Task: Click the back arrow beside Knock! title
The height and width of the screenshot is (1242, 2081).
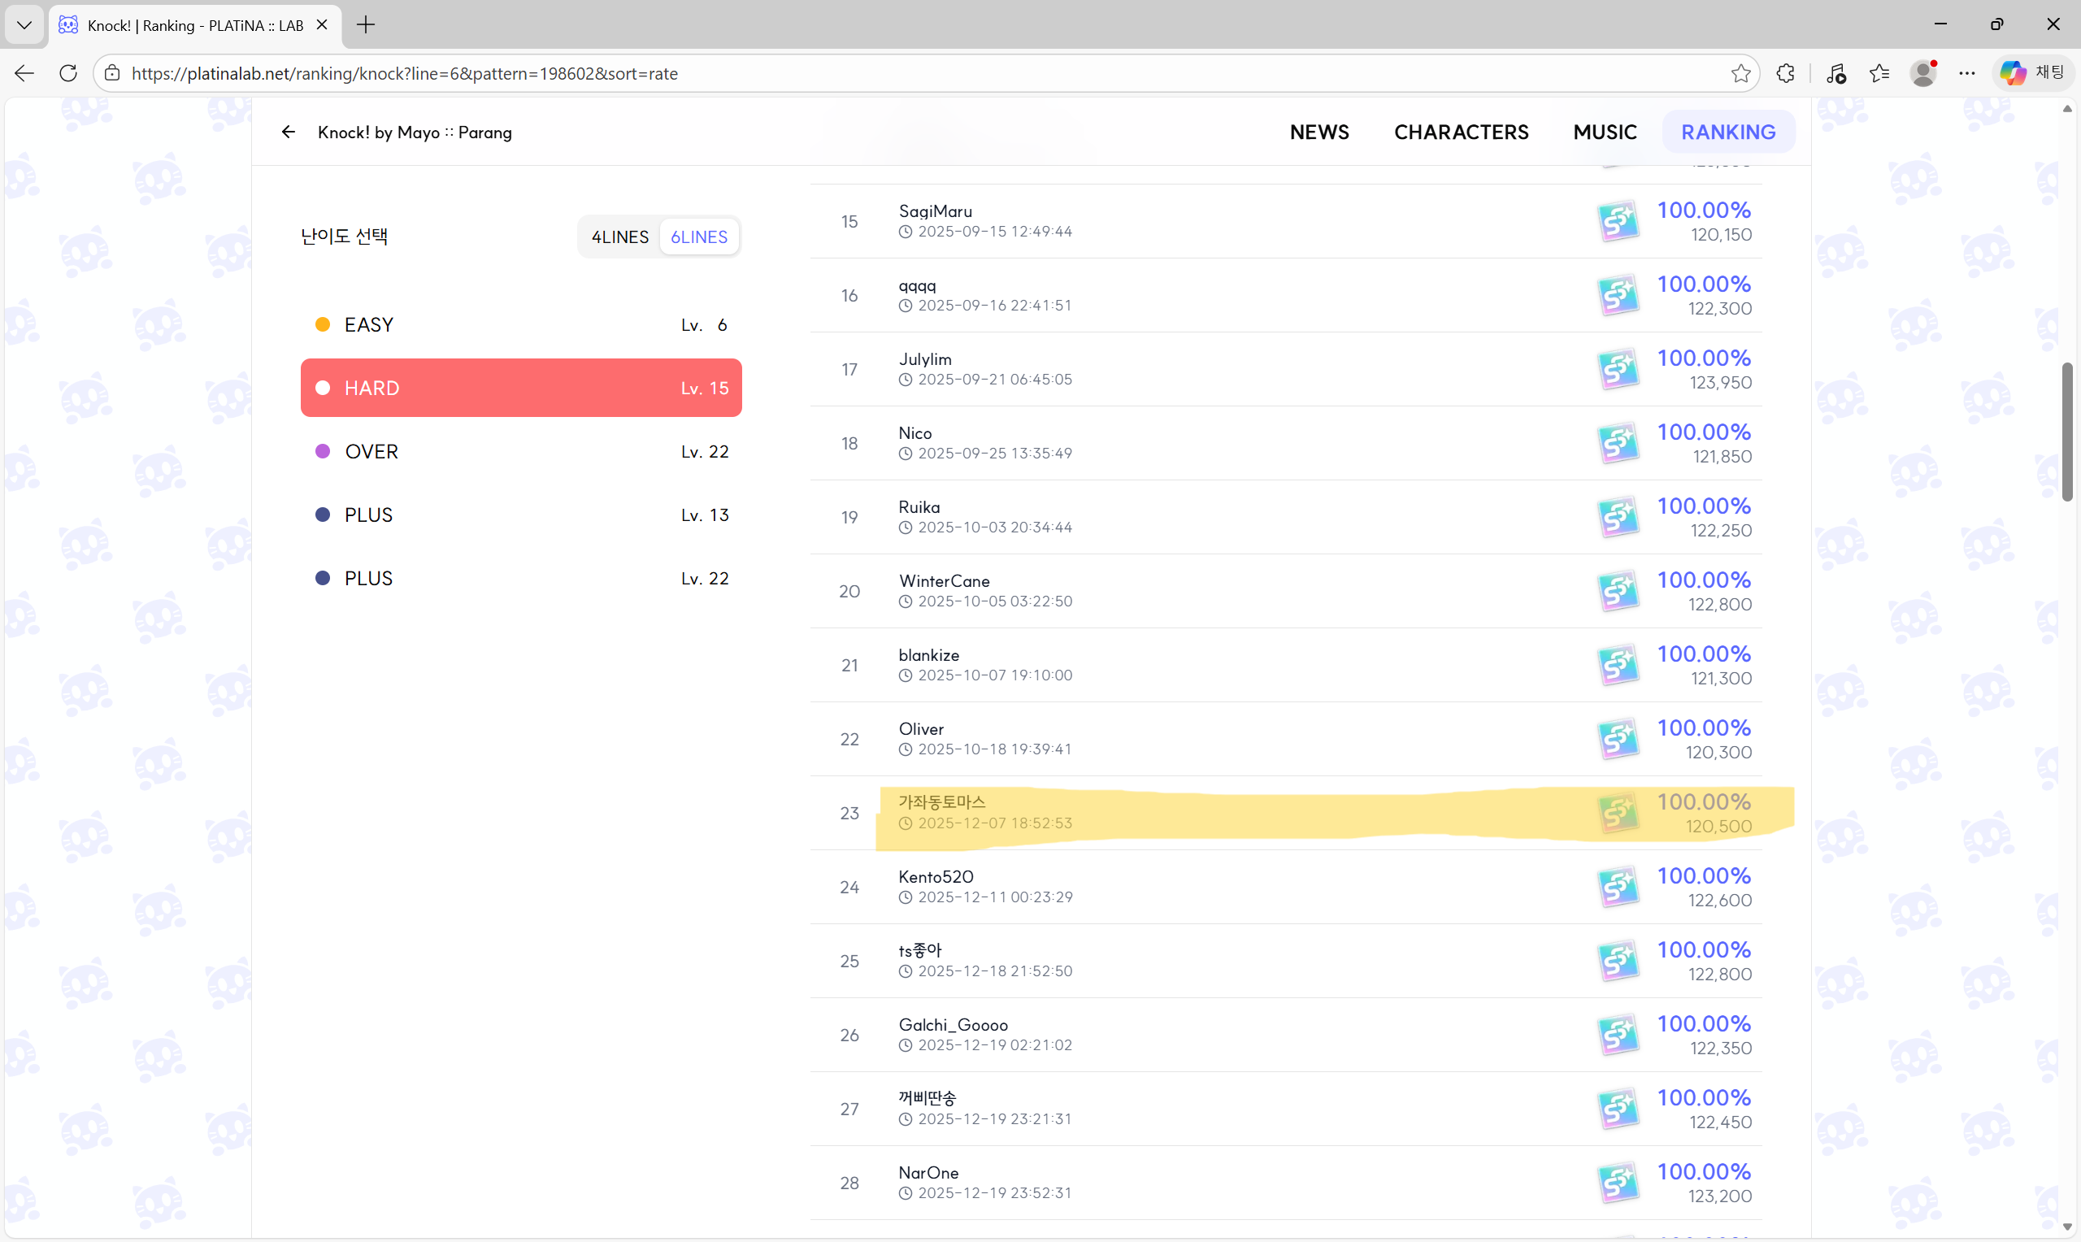Action: pos(289,132)
